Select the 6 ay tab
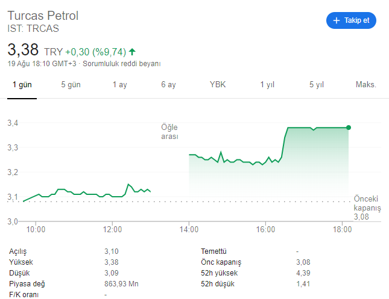The width and height of the screenshot is (389, 299). click(x=168, y=85)
